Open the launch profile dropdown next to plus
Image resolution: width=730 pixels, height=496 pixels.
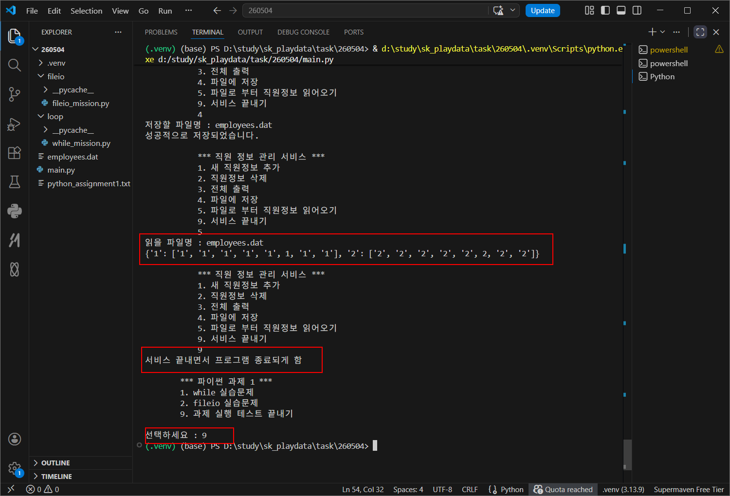click(662, 32)
